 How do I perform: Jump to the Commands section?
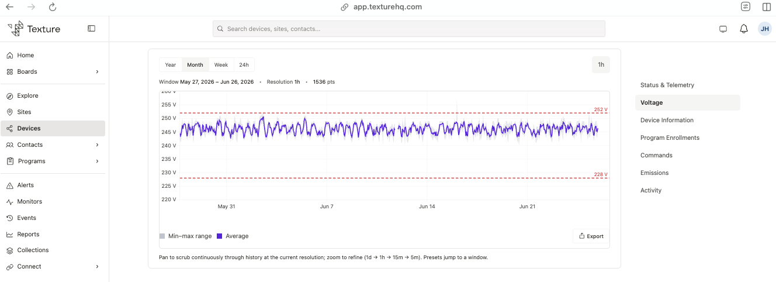click(656, 156)
